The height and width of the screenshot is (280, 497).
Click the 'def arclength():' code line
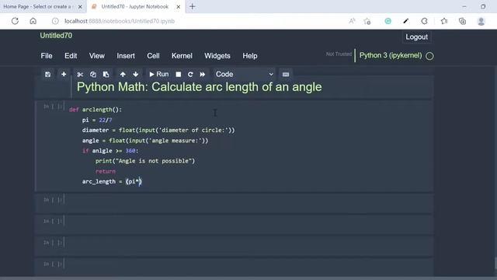(x=96, y=110)
